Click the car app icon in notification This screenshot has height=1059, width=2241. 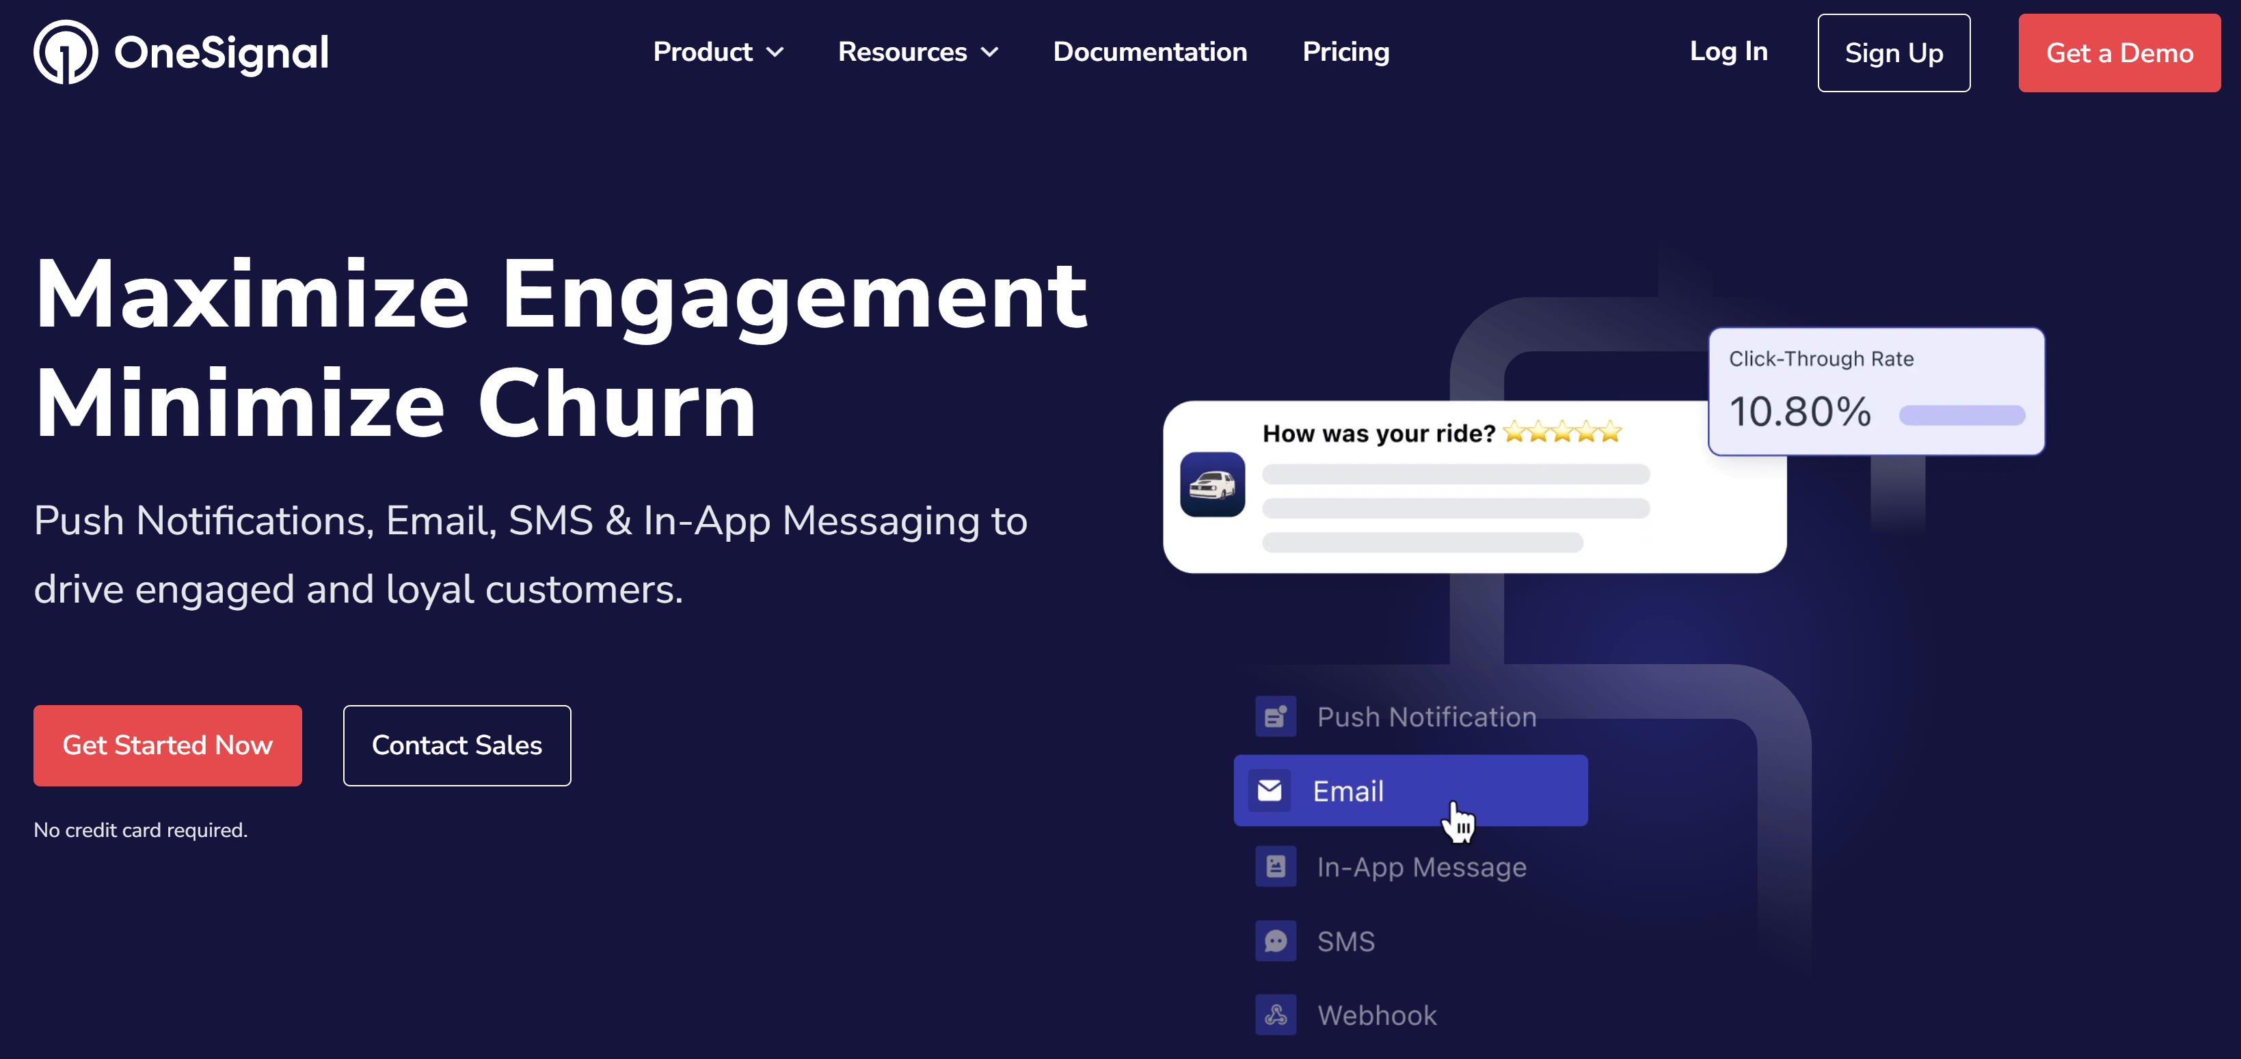[x=1212, y=484]
